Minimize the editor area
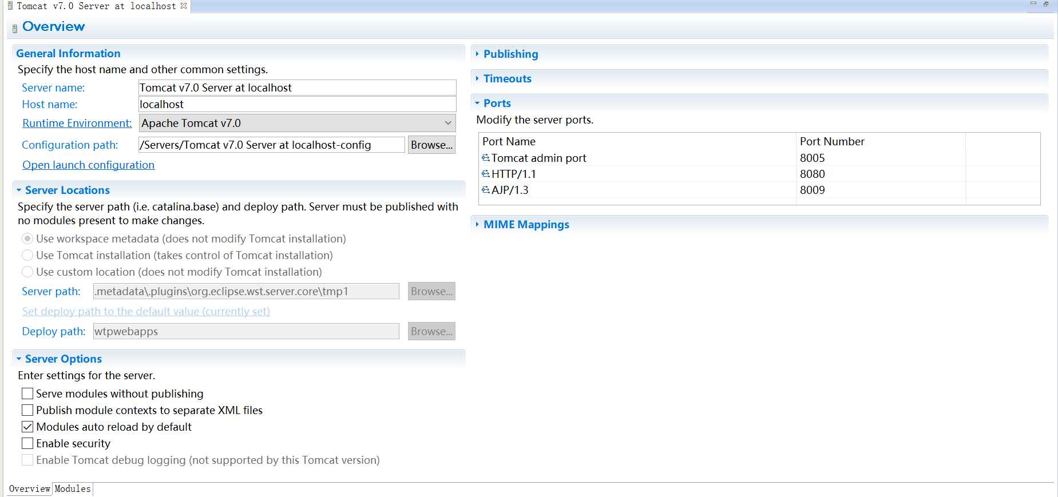The height and width of the screenshot is (497, 1058). pyautogui.click(x=1033, y=3)
